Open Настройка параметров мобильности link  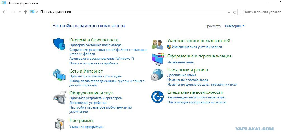coord(100,110)
